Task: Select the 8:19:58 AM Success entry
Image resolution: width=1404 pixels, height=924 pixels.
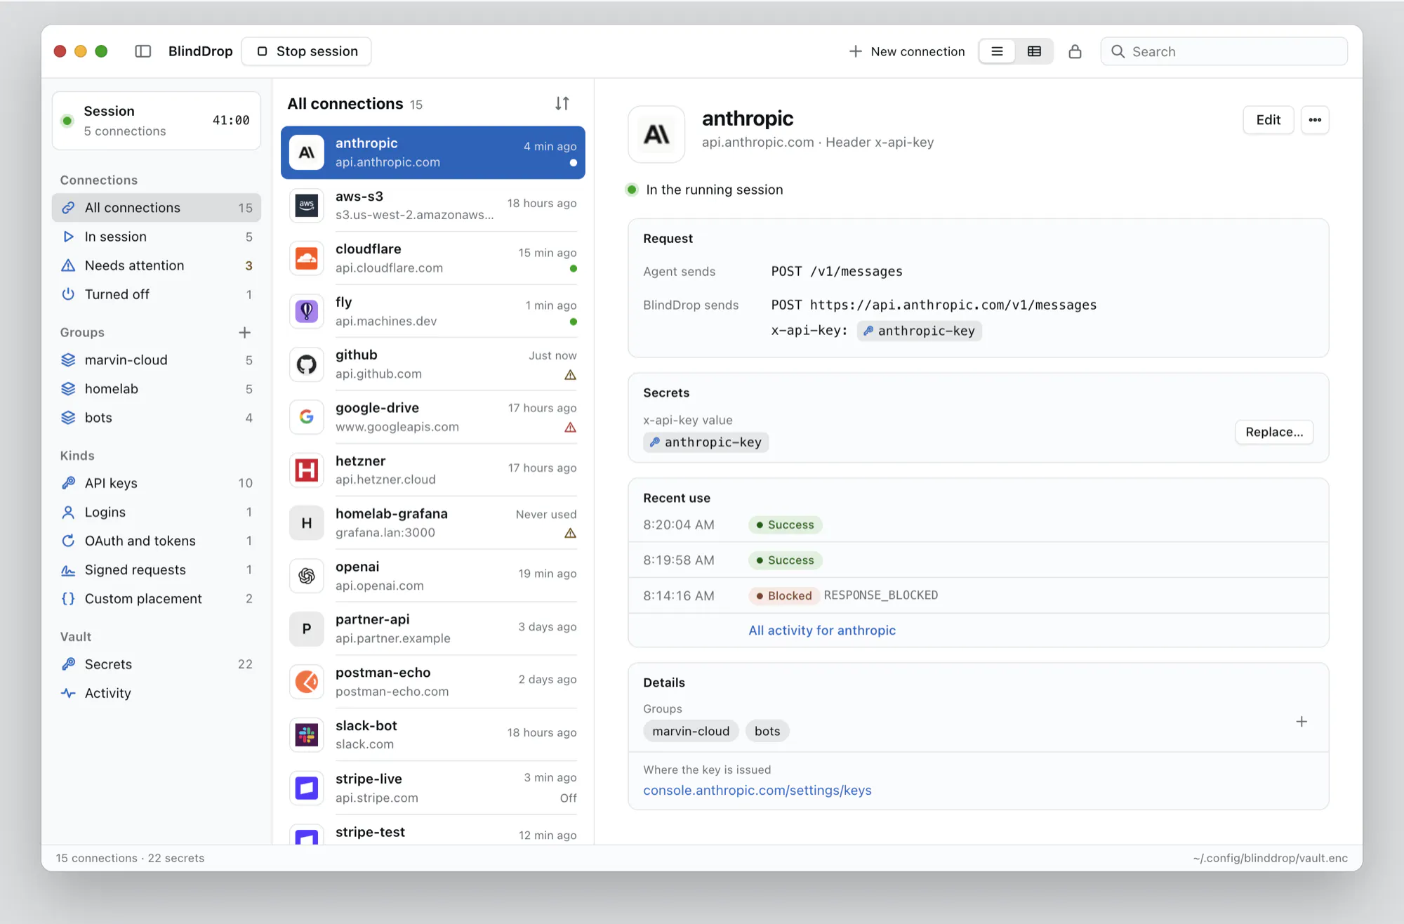Action: coord(979,560)
